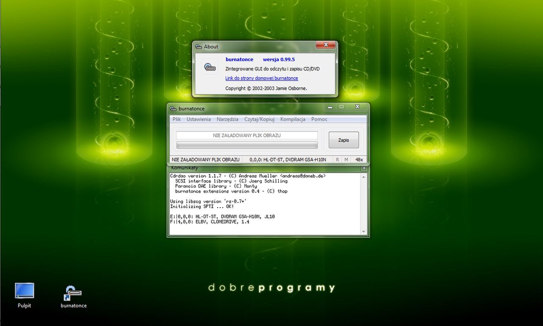
Task: Click the M indicator in status bar
Action: (346, 160)
